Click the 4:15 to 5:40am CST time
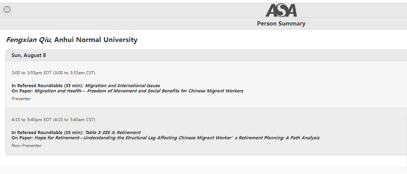The height and width of the screenshot is (174, 407). pyautogui.click(x=74, y=120)
